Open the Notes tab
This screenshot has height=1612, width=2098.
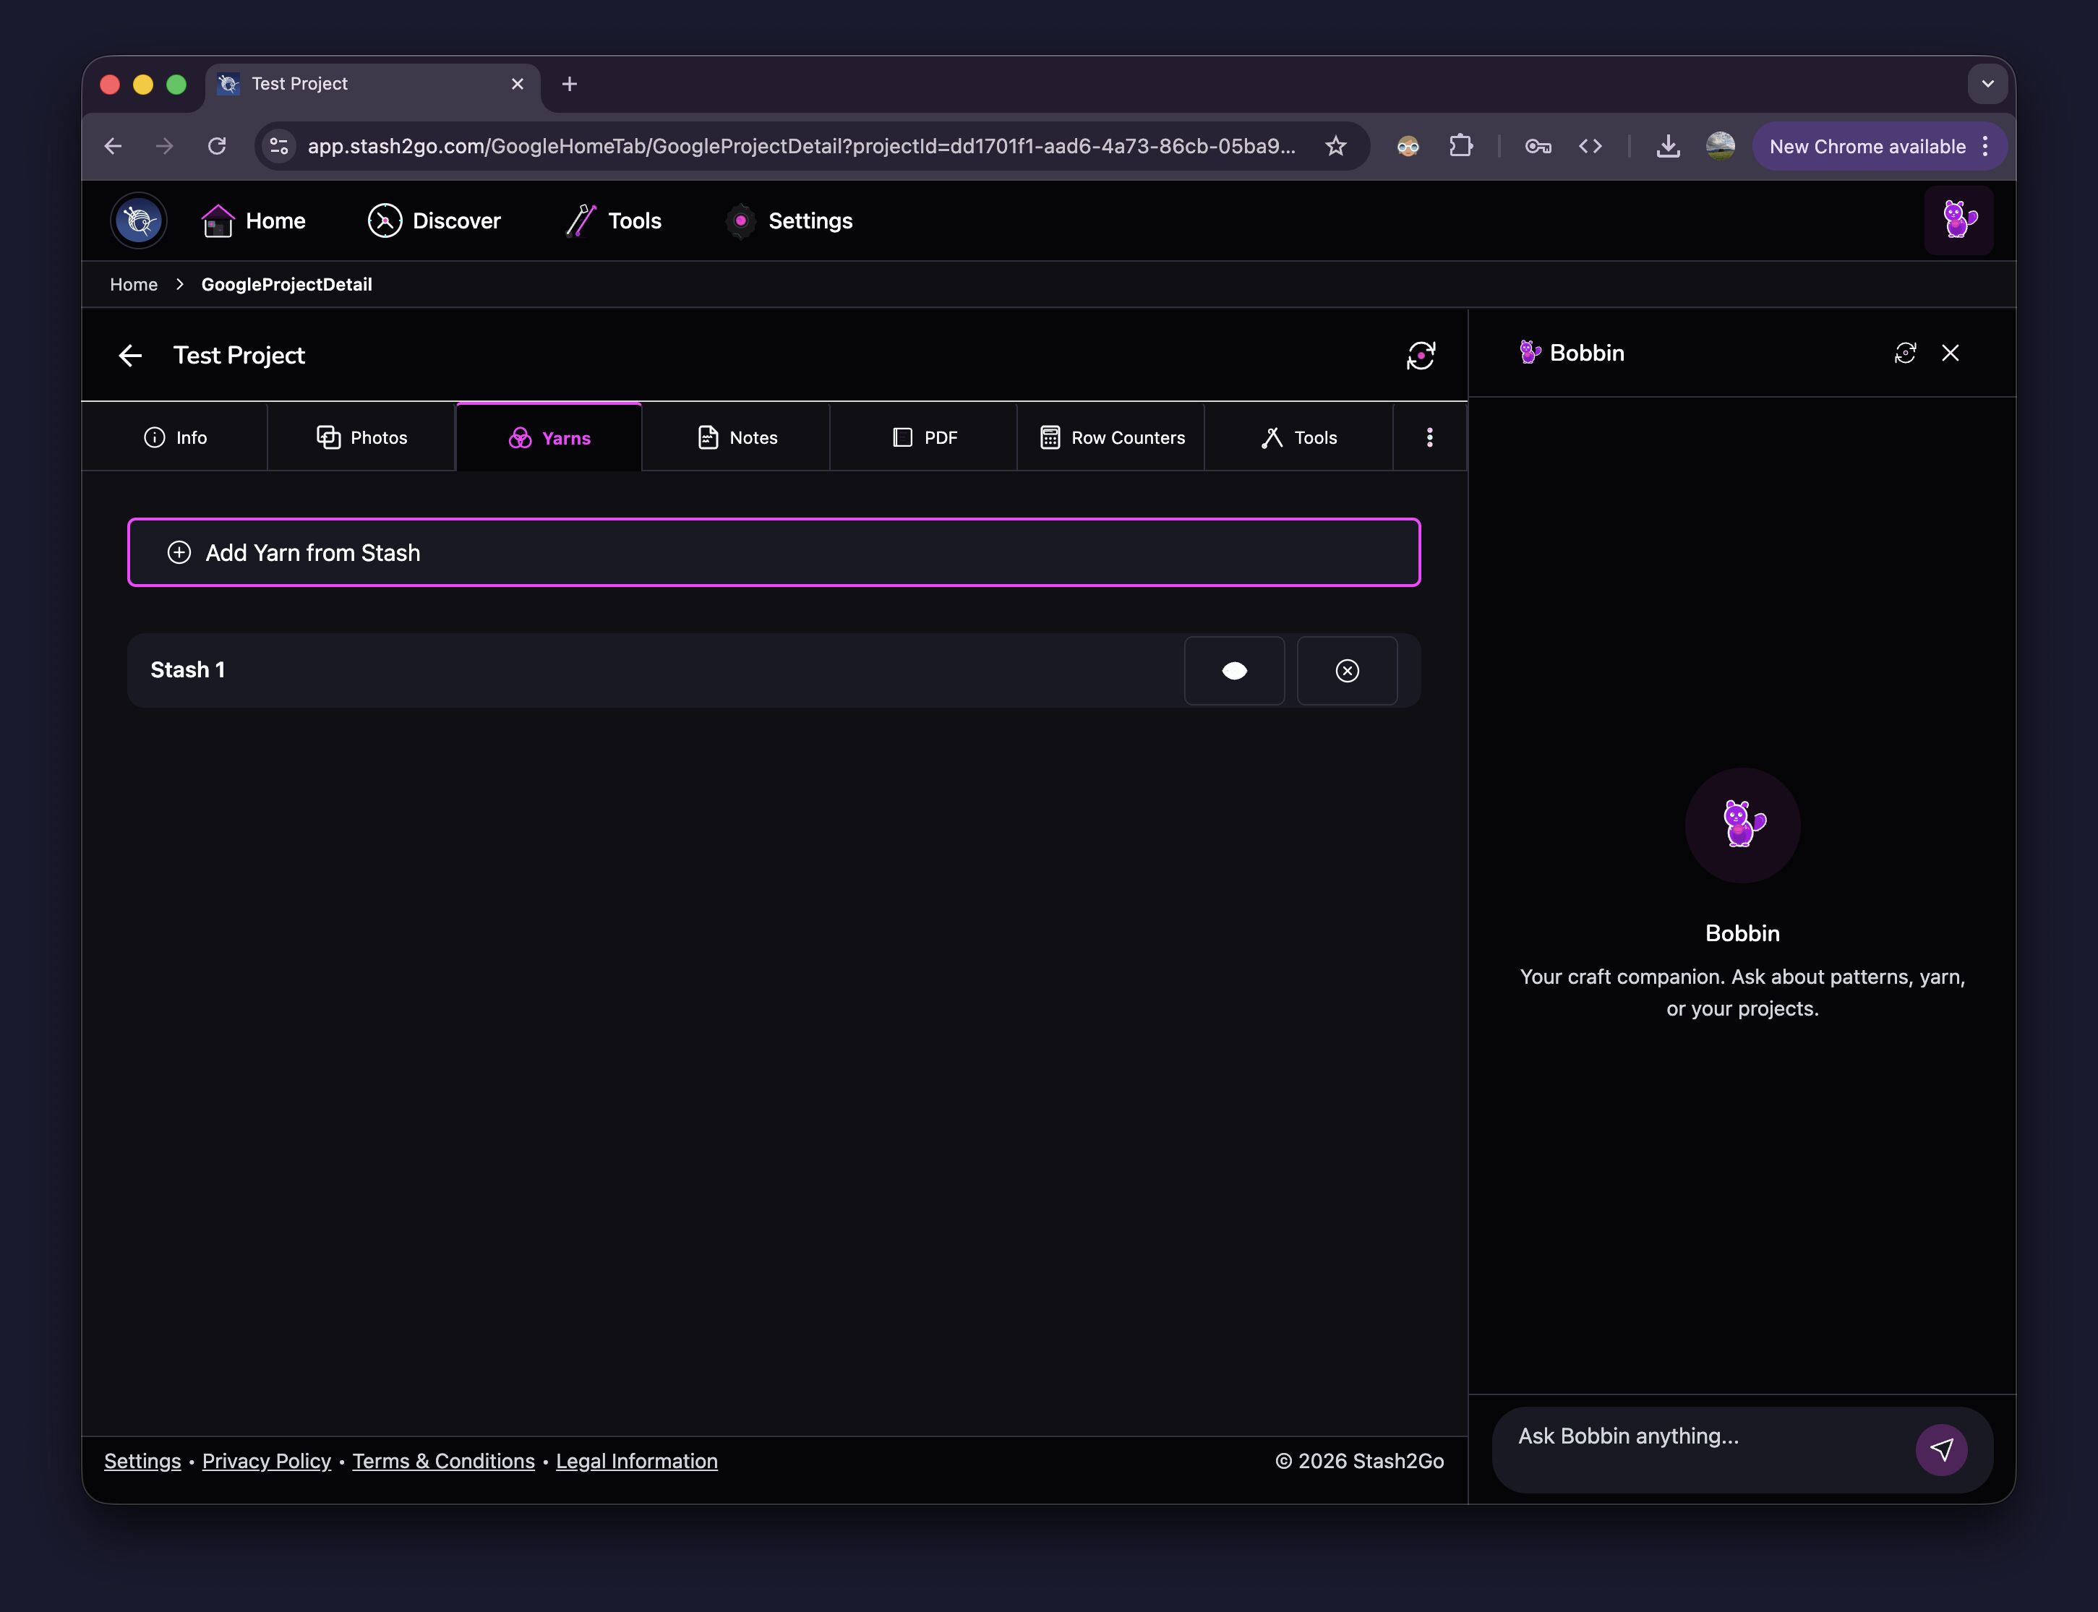(736, 437)
